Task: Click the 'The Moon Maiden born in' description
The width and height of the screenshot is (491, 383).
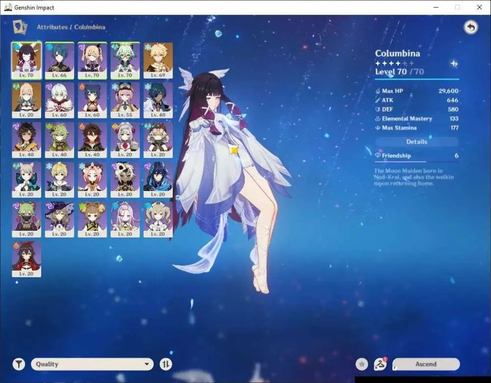Action: [x=413, y=177]
